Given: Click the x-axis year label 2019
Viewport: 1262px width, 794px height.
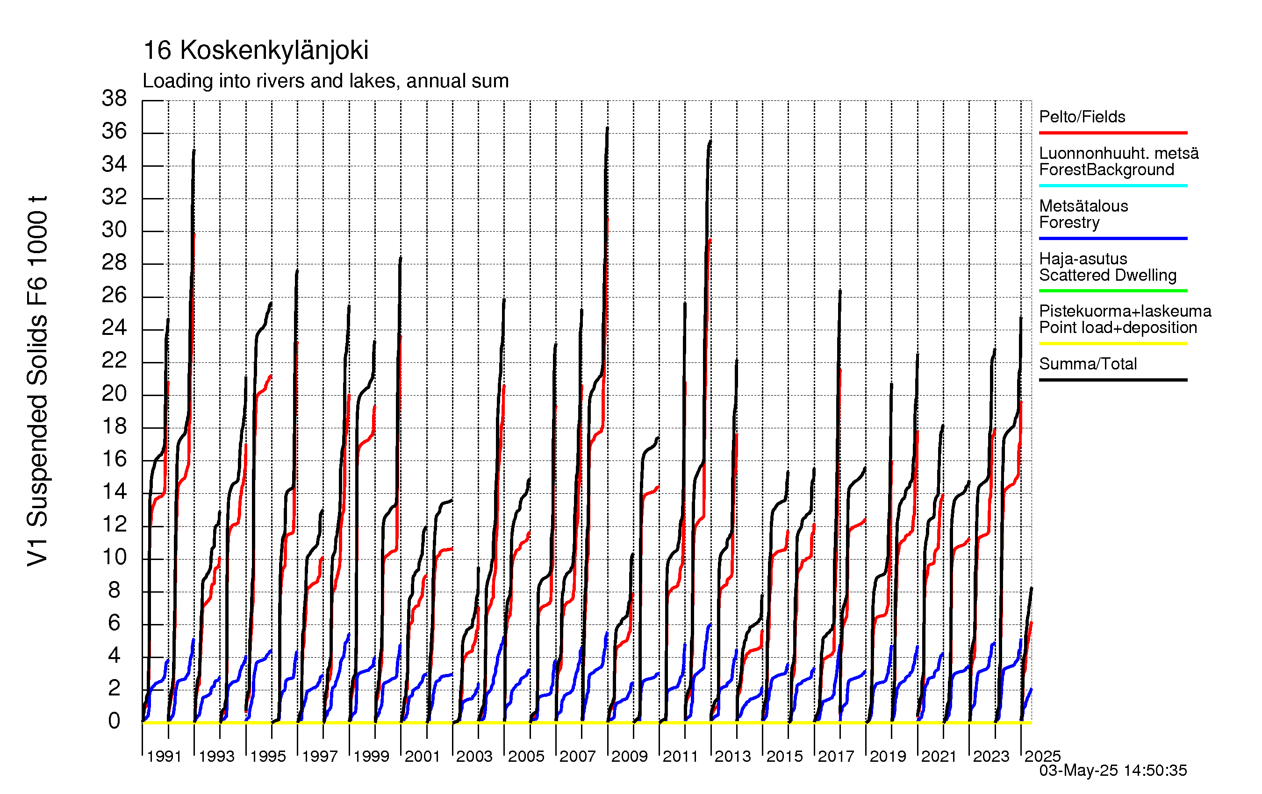Looking at the screenshot, I should [888, 756].
